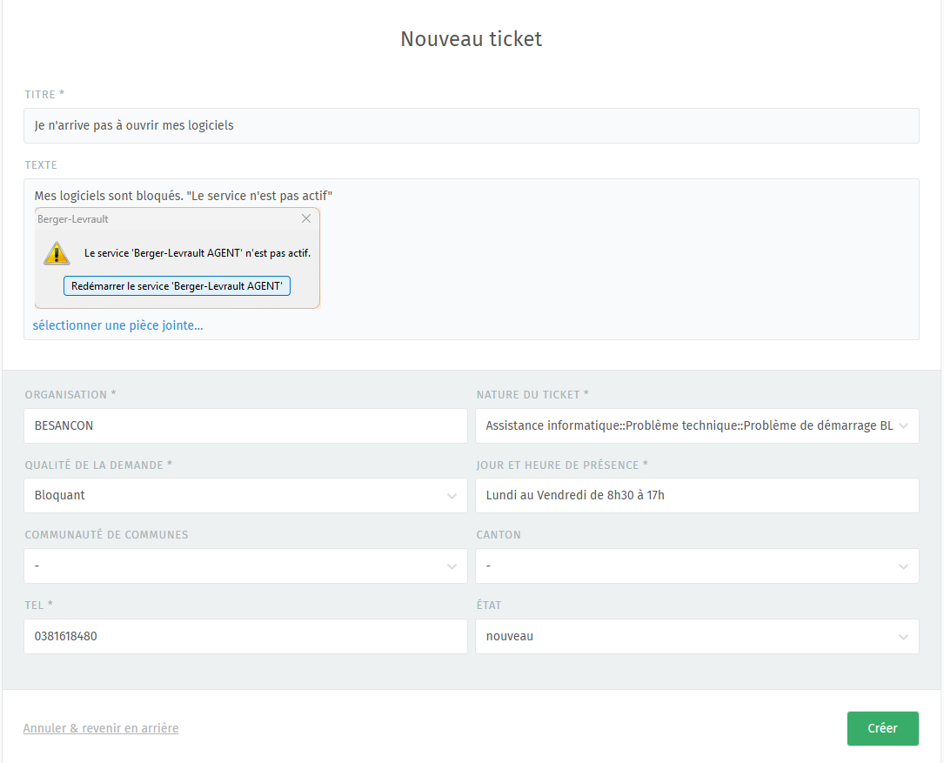The image size is (944, 763).
Task: Click the 'Redémarrer le service' button in the screenshot
Action: click(x=177, y=286)
